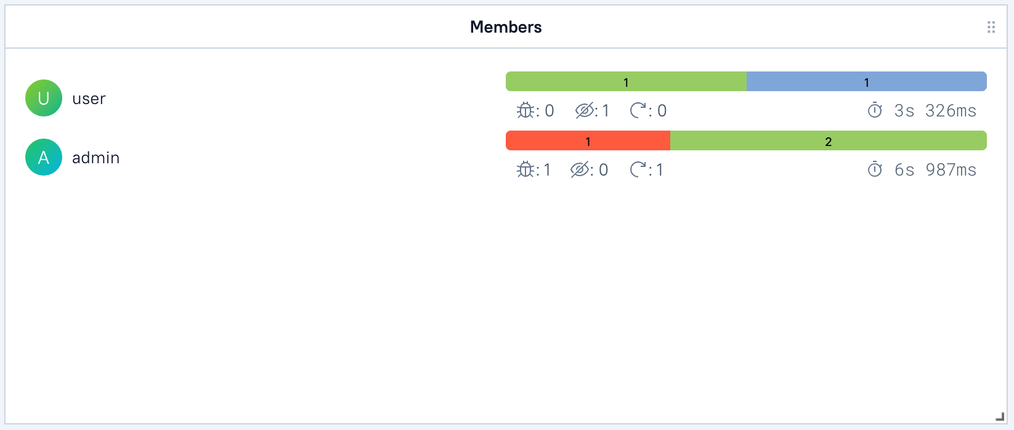Click the red failed segment of admin's bar
Image resolution: width=1014 pixels, height=430 pixels.
588,140
